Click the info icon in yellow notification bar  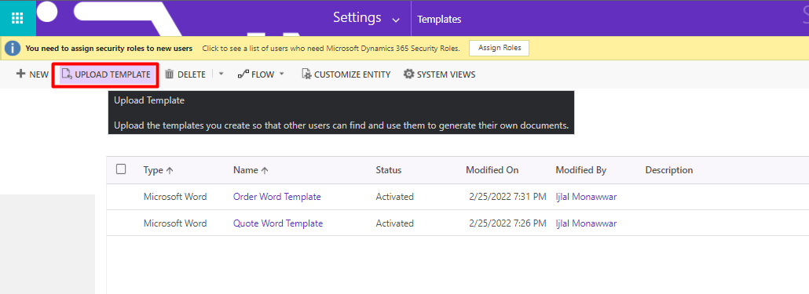pyautogui.click(x=13, y=49)
